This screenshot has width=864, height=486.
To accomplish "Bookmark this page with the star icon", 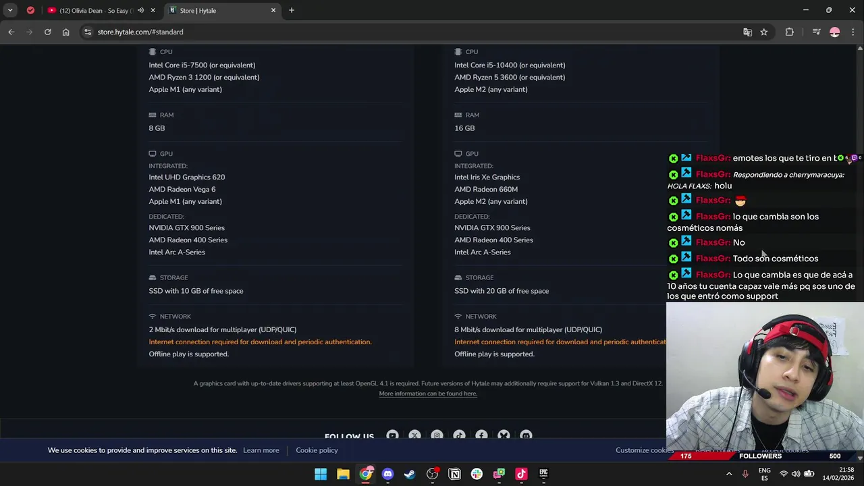I will [763, 32].
